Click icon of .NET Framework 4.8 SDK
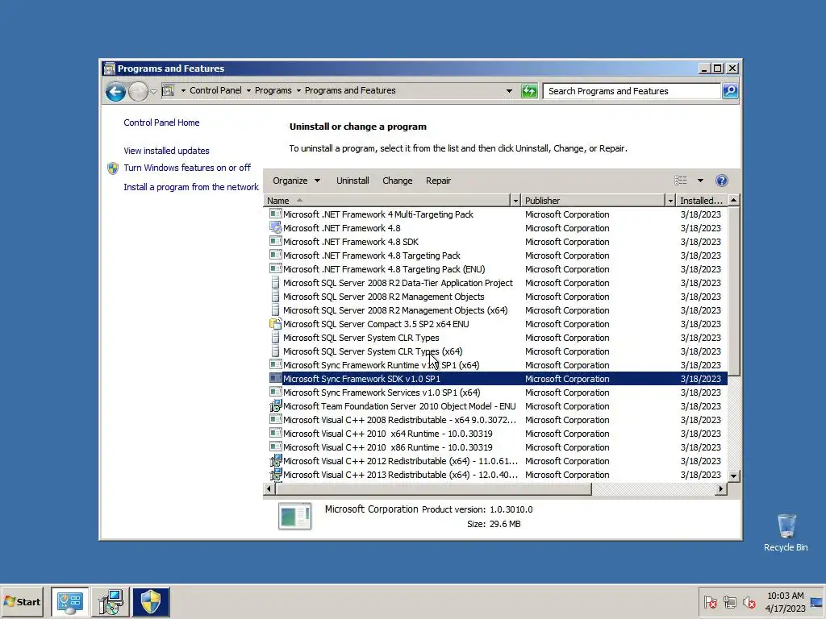Image resolution: width=826 pixels, height=619 pixels. 275,242
